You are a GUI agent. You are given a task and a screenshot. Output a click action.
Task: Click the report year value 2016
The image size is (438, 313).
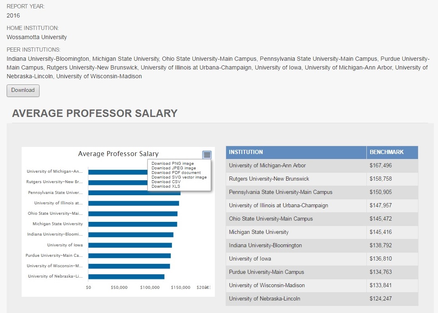[x=13, y=16]
